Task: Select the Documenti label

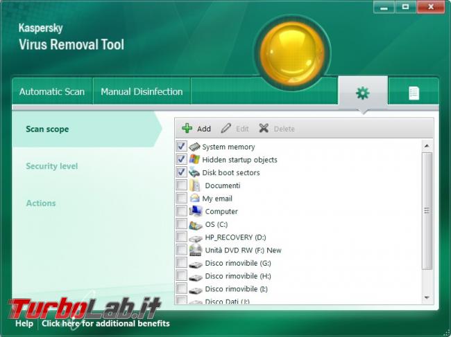Action: click(x=222, y=185)
